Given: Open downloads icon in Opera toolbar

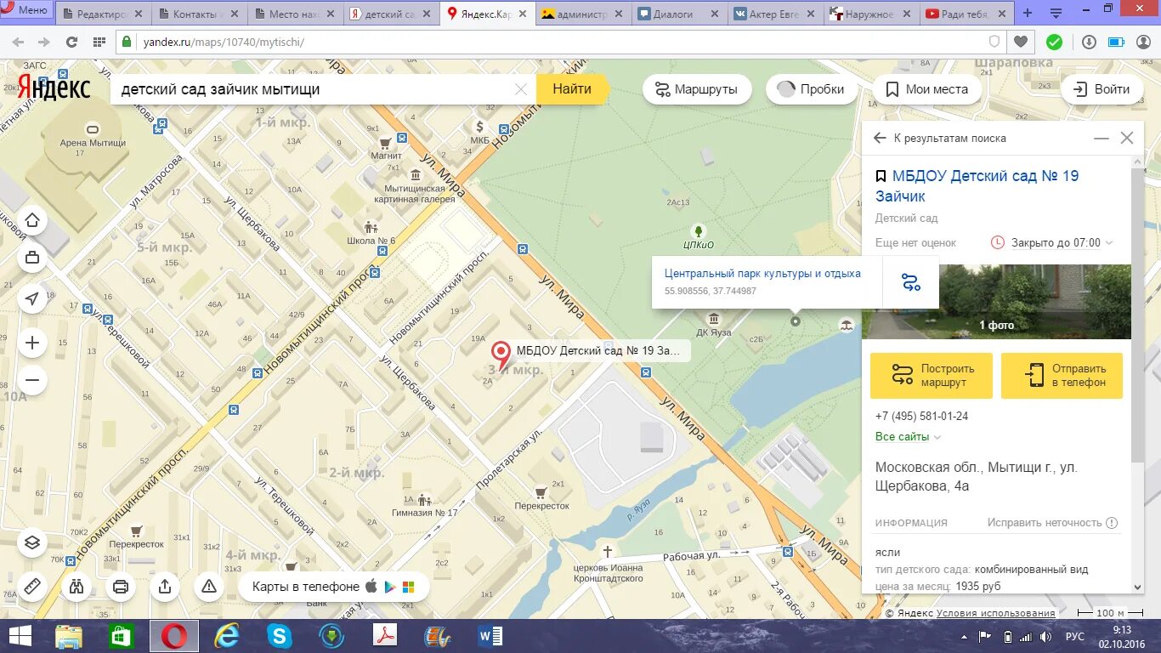Looking at the screenshot, I should click(x=1089, y=42).
